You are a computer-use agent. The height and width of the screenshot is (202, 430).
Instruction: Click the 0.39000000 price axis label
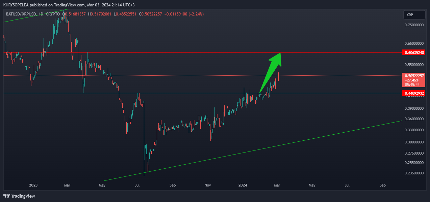pos(414,108)
